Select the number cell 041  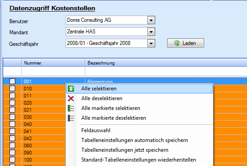(x=44, y=131)
